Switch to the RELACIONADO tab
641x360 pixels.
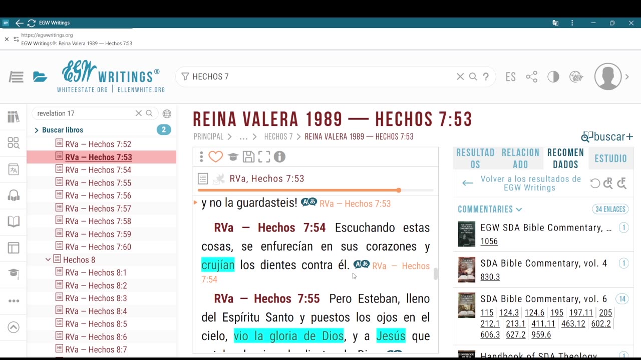[520, 158]
